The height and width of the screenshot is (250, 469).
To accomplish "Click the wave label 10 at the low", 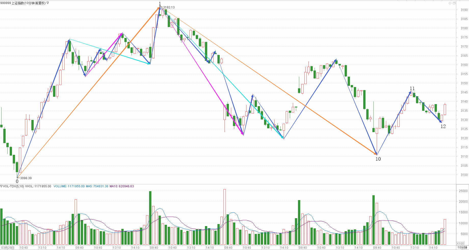I will 378,159.
